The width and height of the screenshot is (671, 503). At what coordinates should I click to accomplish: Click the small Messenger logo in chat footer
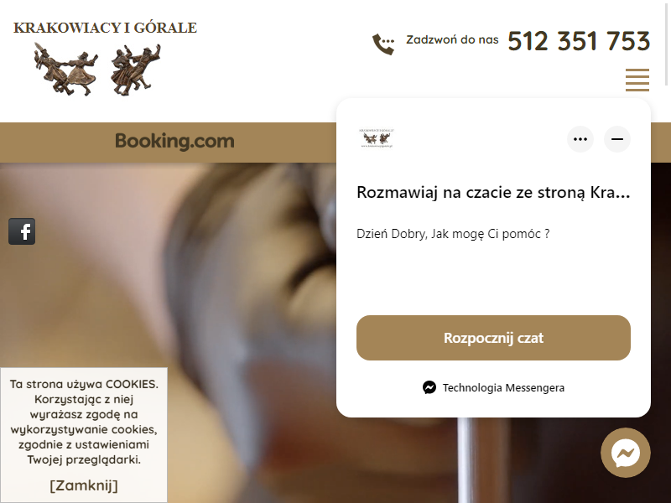click(429, 387)
